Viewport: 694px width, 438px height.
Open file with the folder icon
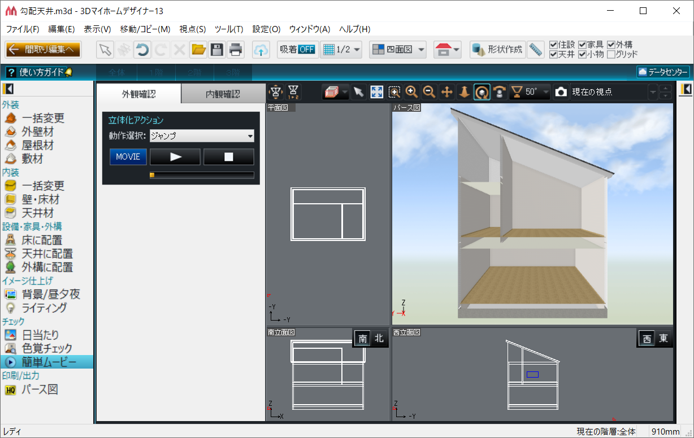[198, 50]
